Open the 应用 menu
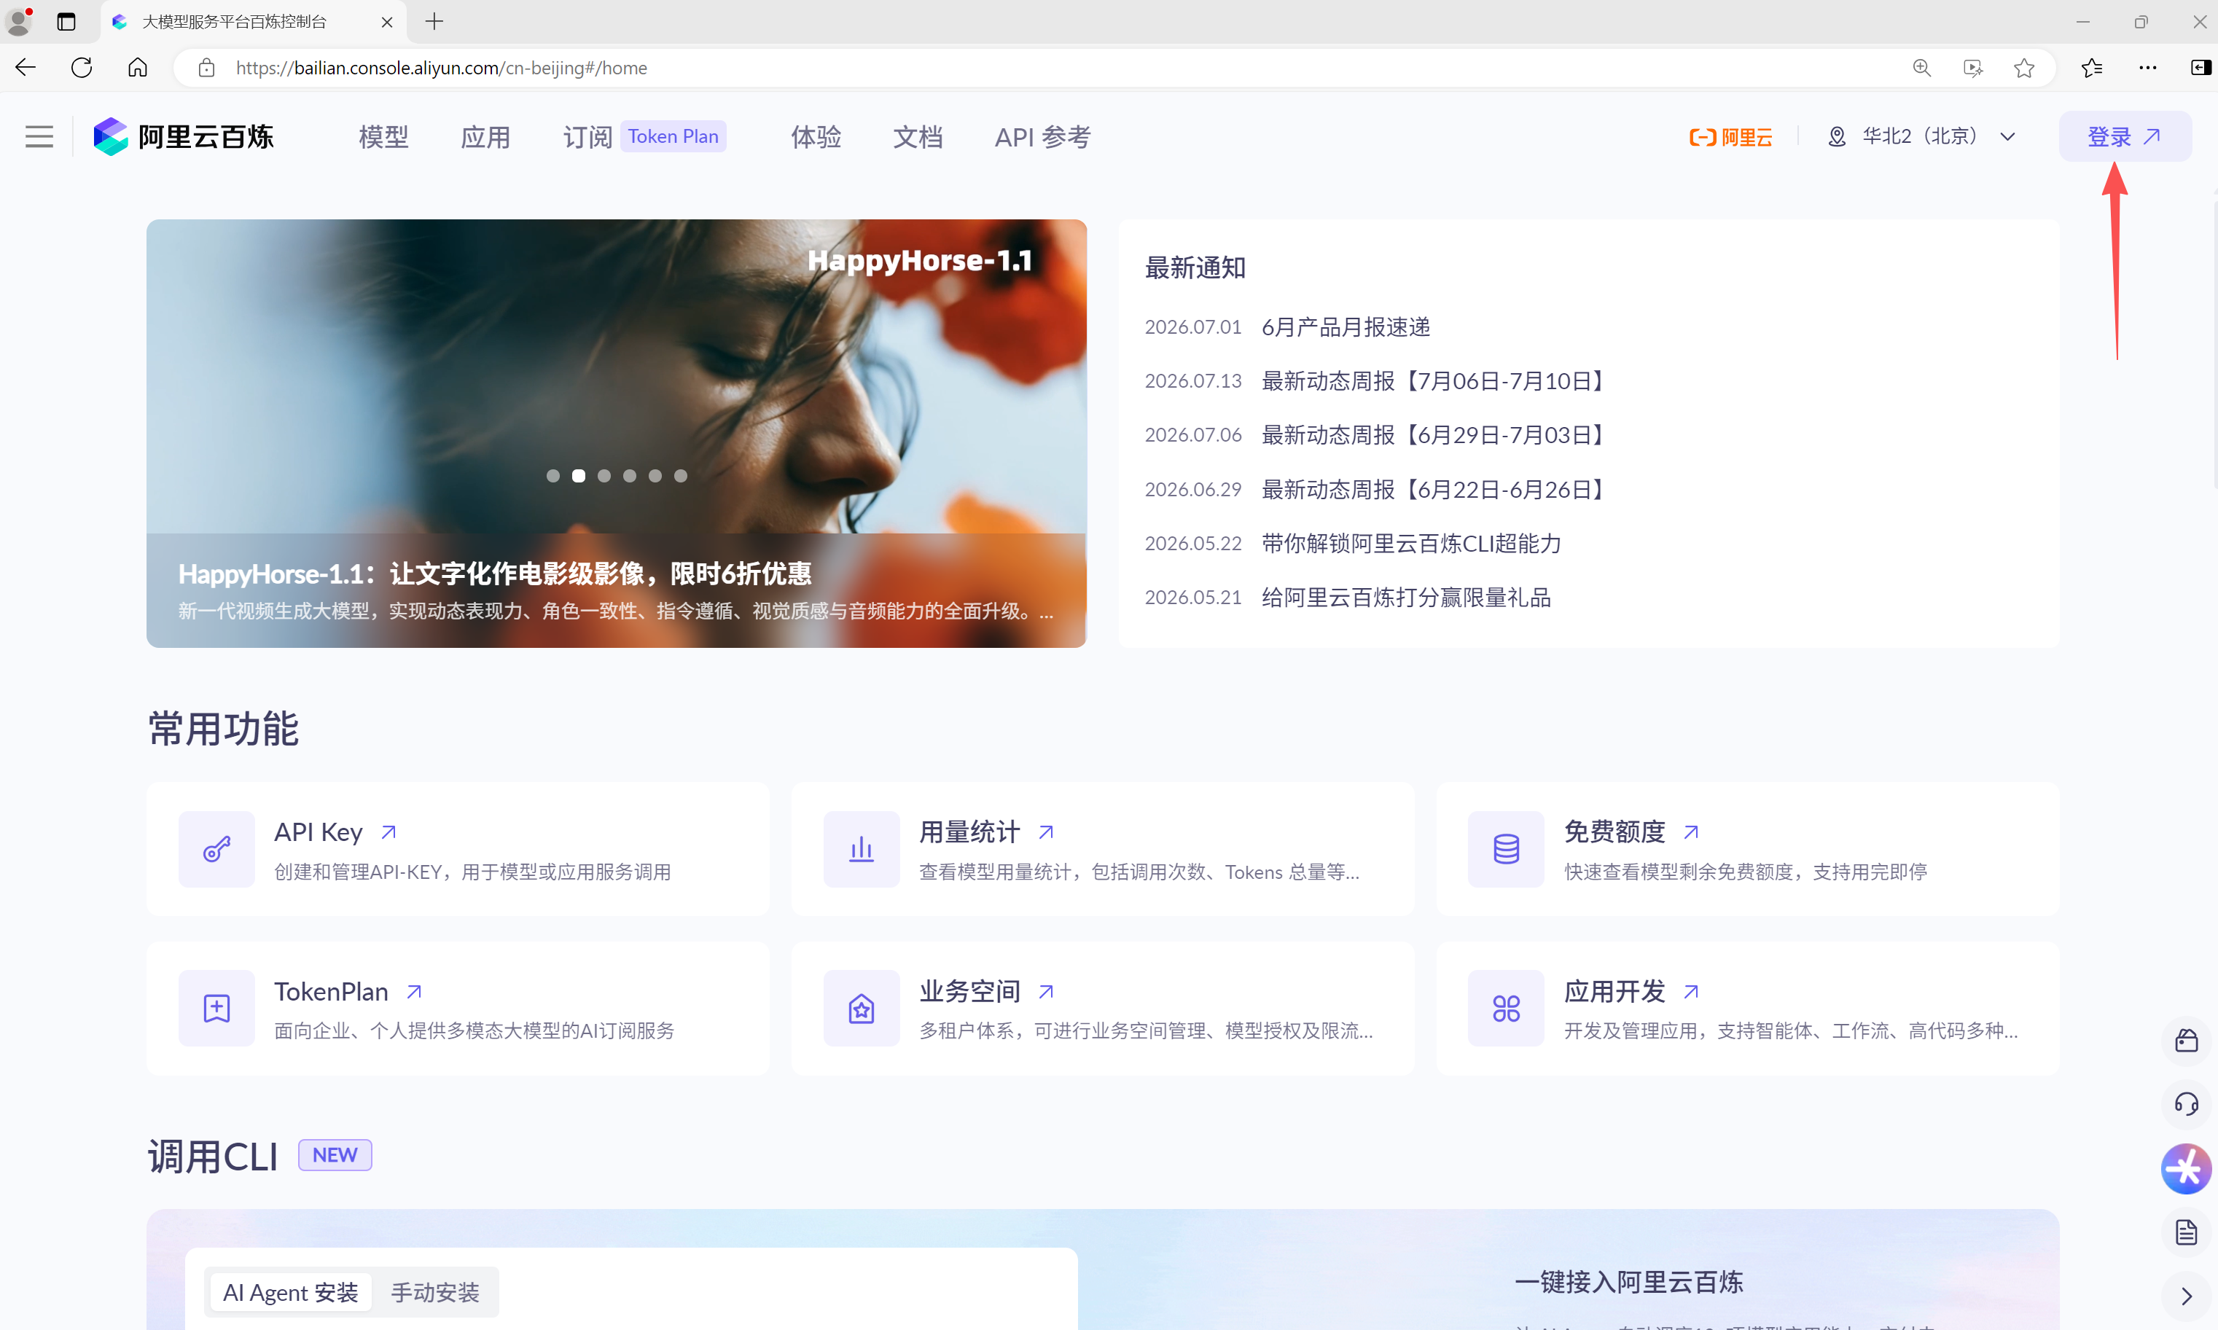2218x1330 pixels. click(x=485, y=136)
